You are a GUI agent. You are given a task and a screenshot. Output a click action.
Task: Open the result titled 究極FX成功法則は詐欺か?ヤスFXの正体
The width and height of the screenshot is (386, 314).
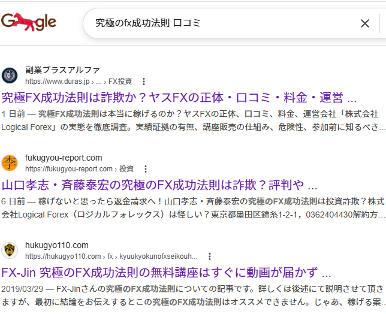[x=179, y=98]
